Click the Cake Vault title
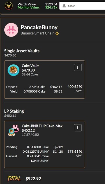The image size is (105, 184). pyautogui.click(x=30, y=66)
